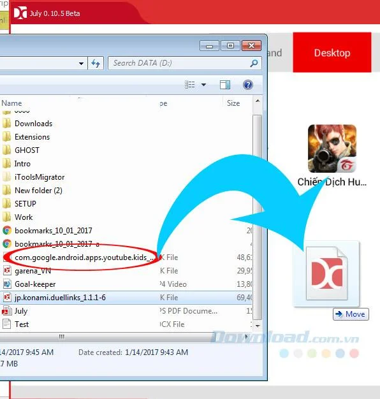Open the Downloads folder
Viewport: 380px width, 399px height.
pos(33,124)
